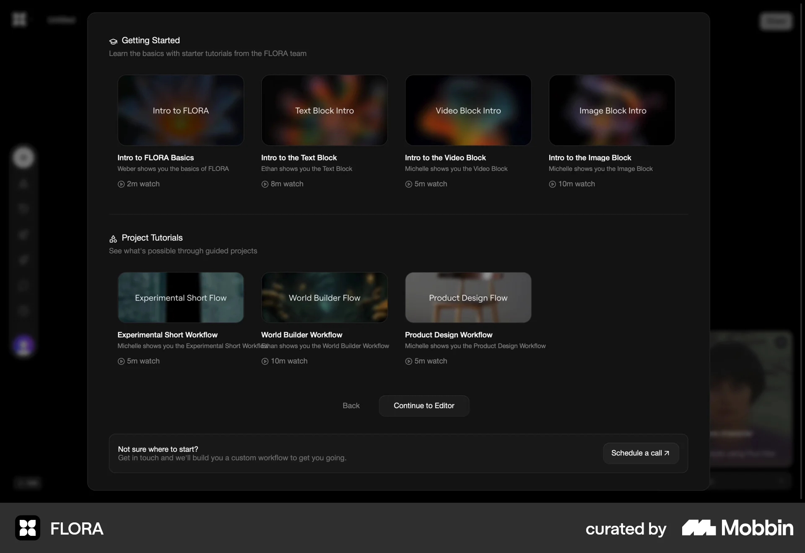805x553 pixels.
Task: Open the Video Block Intro thumbnail
Action: click(468, 110)
